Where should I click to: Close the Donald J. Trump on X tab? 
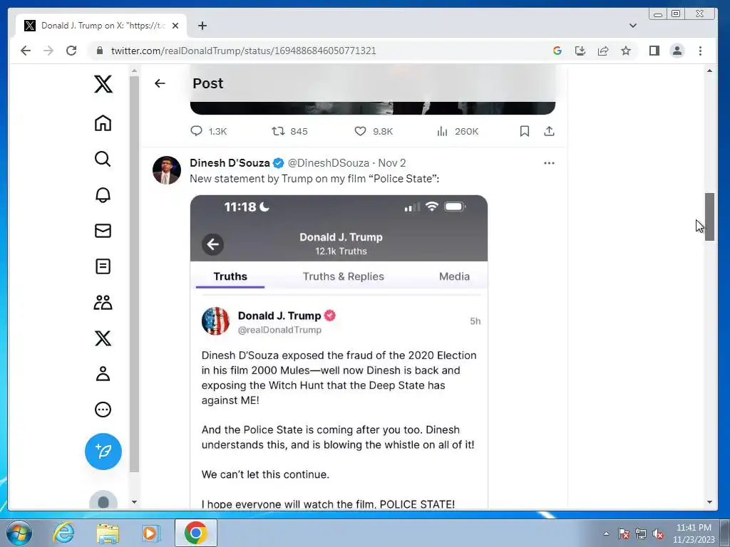(x=175, y=26)
